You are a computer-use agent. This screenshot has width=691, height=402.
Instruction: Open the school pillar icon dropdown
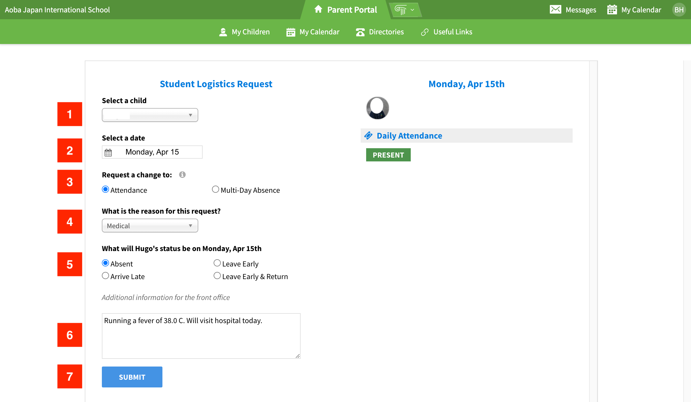pyautogui.click(x=404, y=10)
